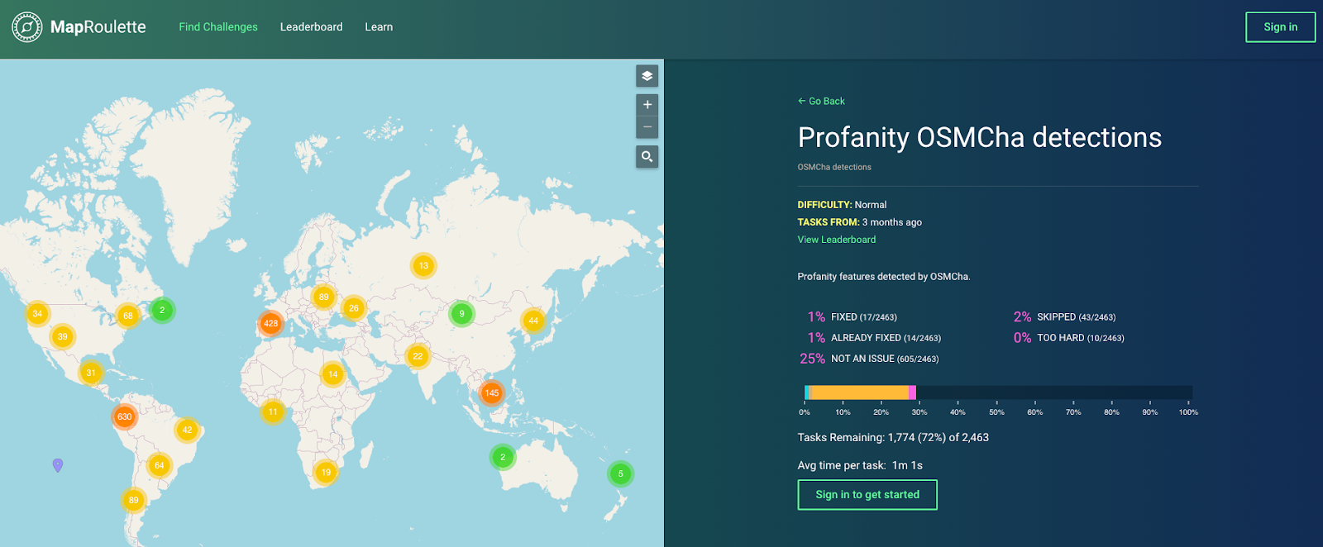Click the green Australia marker labeled 2

503,457
